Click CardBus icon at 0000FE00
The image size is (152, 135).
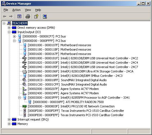click(25, 115)
